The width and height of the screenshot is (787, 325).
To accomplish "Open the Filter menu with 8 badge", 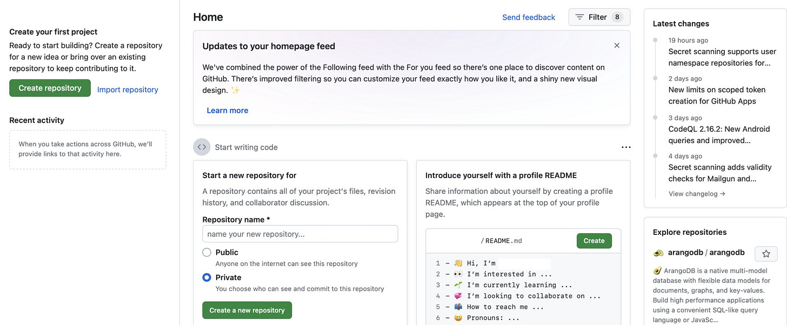I will pos(599,17).
